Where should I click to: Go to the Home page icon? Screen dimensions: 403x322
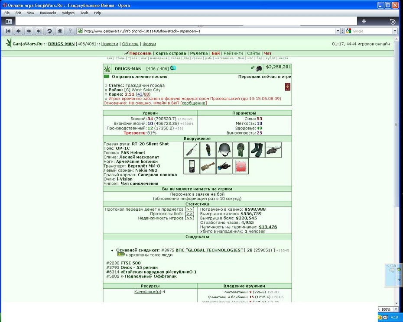[60, 31]
